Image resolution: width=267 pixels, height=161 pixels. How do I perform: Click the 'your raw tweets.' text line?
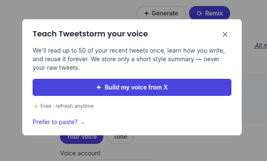click(x=56, y=68)
